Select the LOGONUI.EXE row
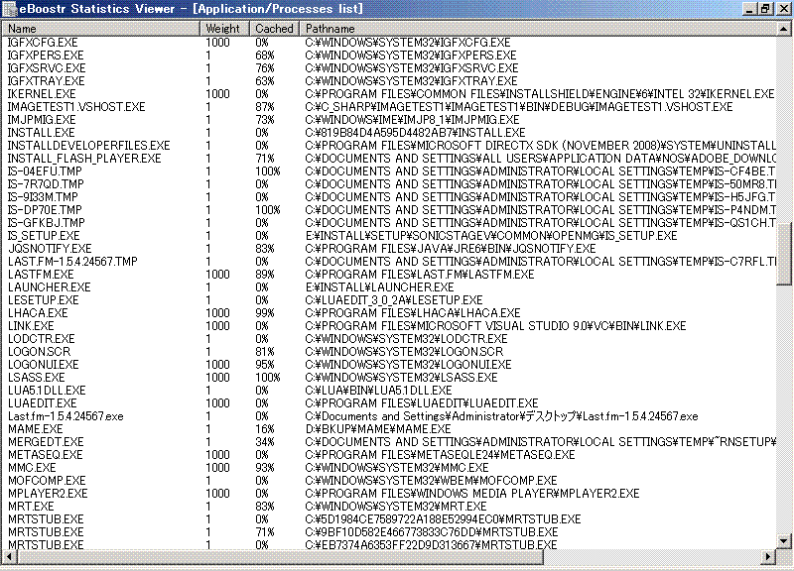 [x=389, y=365]
